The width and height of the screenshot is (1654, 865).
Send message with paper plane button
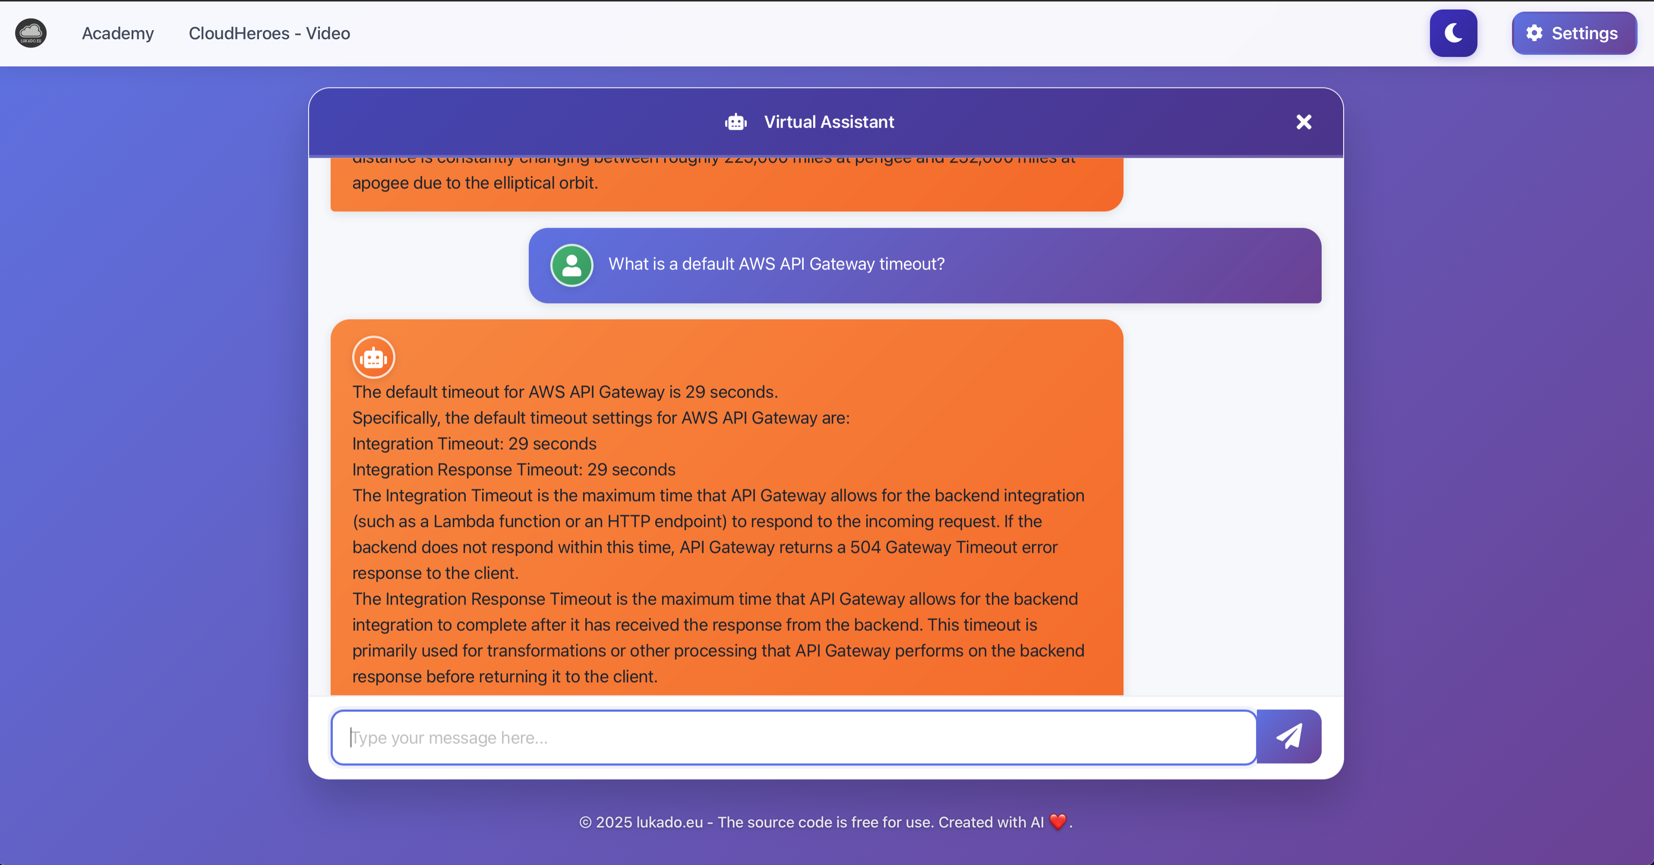[1289, 736]
